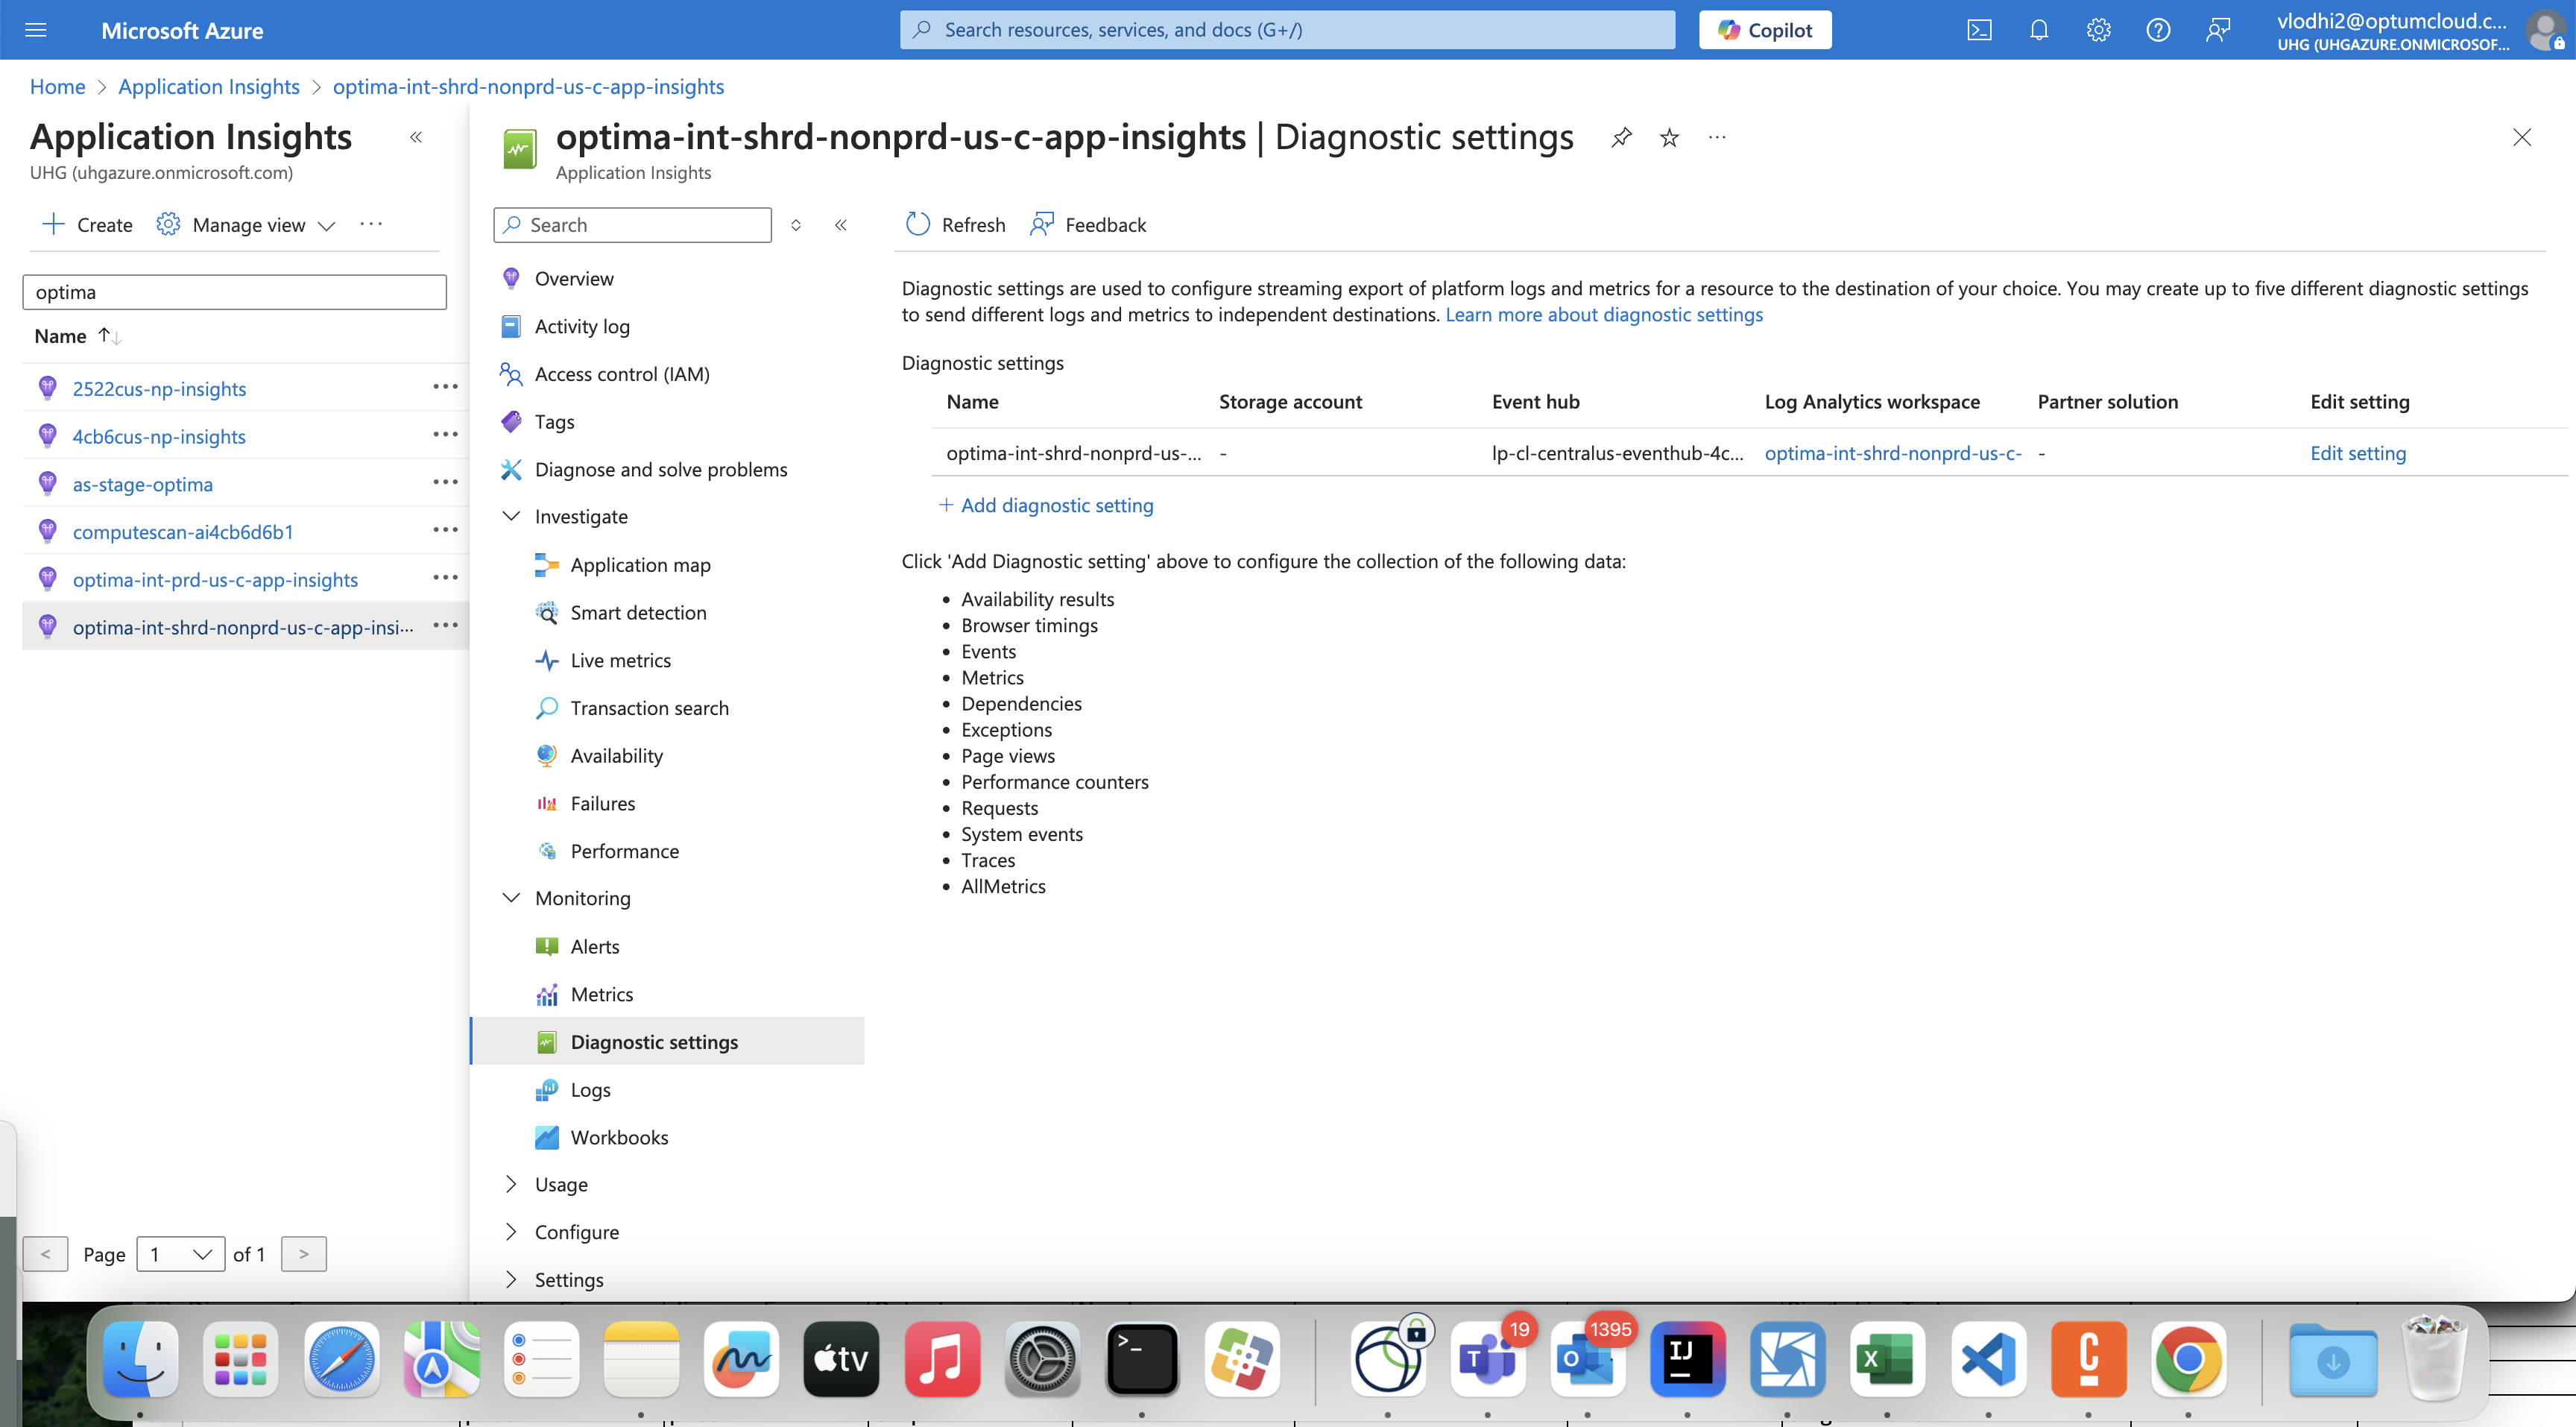Refresh the diagnostic settings list
Viewport: 2576px width, 1427px height.
(x=955, y=225)
